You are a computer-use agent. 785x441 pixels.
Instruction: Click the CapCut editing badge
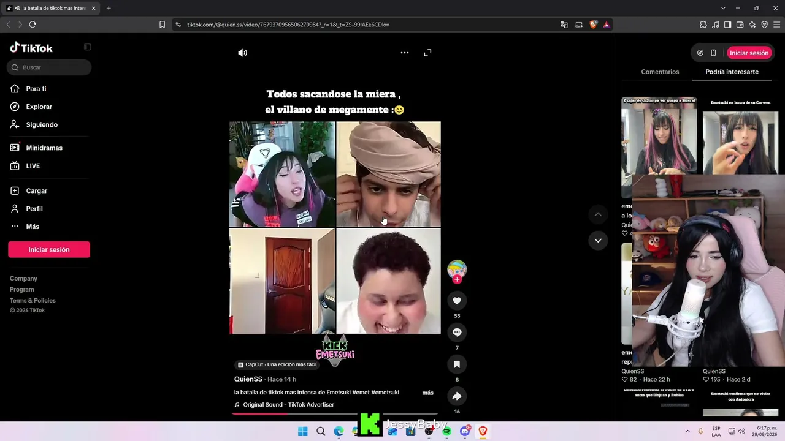277,364
